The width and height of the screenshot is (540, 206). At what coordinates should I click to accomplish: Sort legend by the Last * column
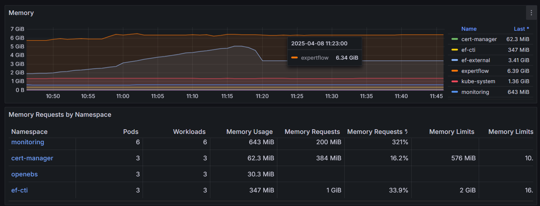[521, 29]
